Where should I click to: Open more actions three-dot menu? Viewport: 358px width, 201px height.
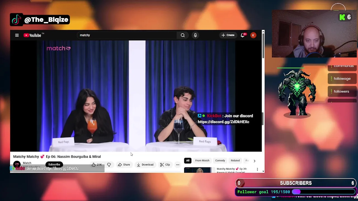[178, 165]
